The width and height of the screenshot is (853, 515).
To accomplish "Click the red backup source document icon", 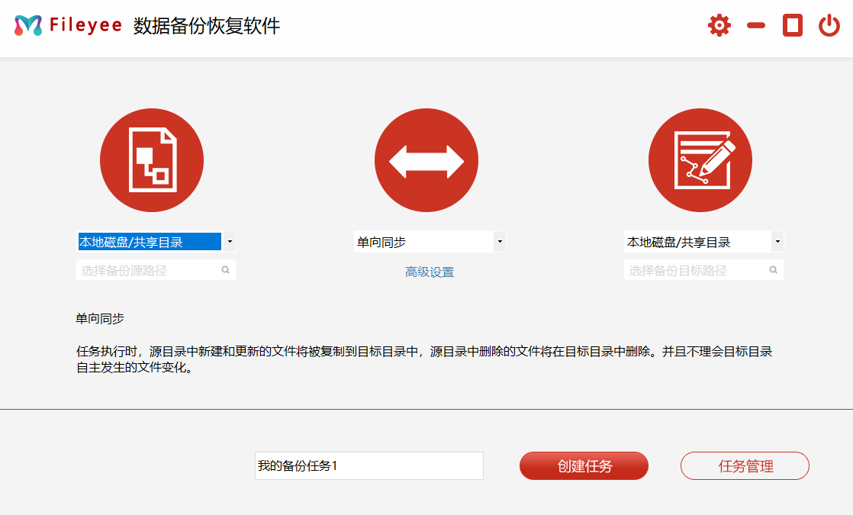I will pyautogui.click(x=152, y=160).
